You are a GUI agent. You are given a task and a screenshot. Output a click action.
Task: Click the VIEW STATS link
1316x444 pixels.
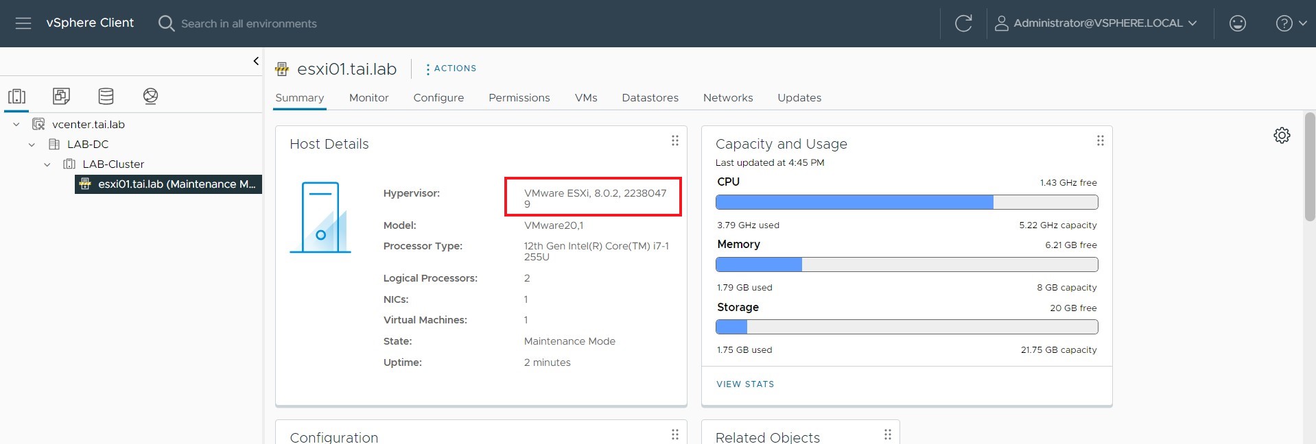pyautogui.click(x=745, y=384)
